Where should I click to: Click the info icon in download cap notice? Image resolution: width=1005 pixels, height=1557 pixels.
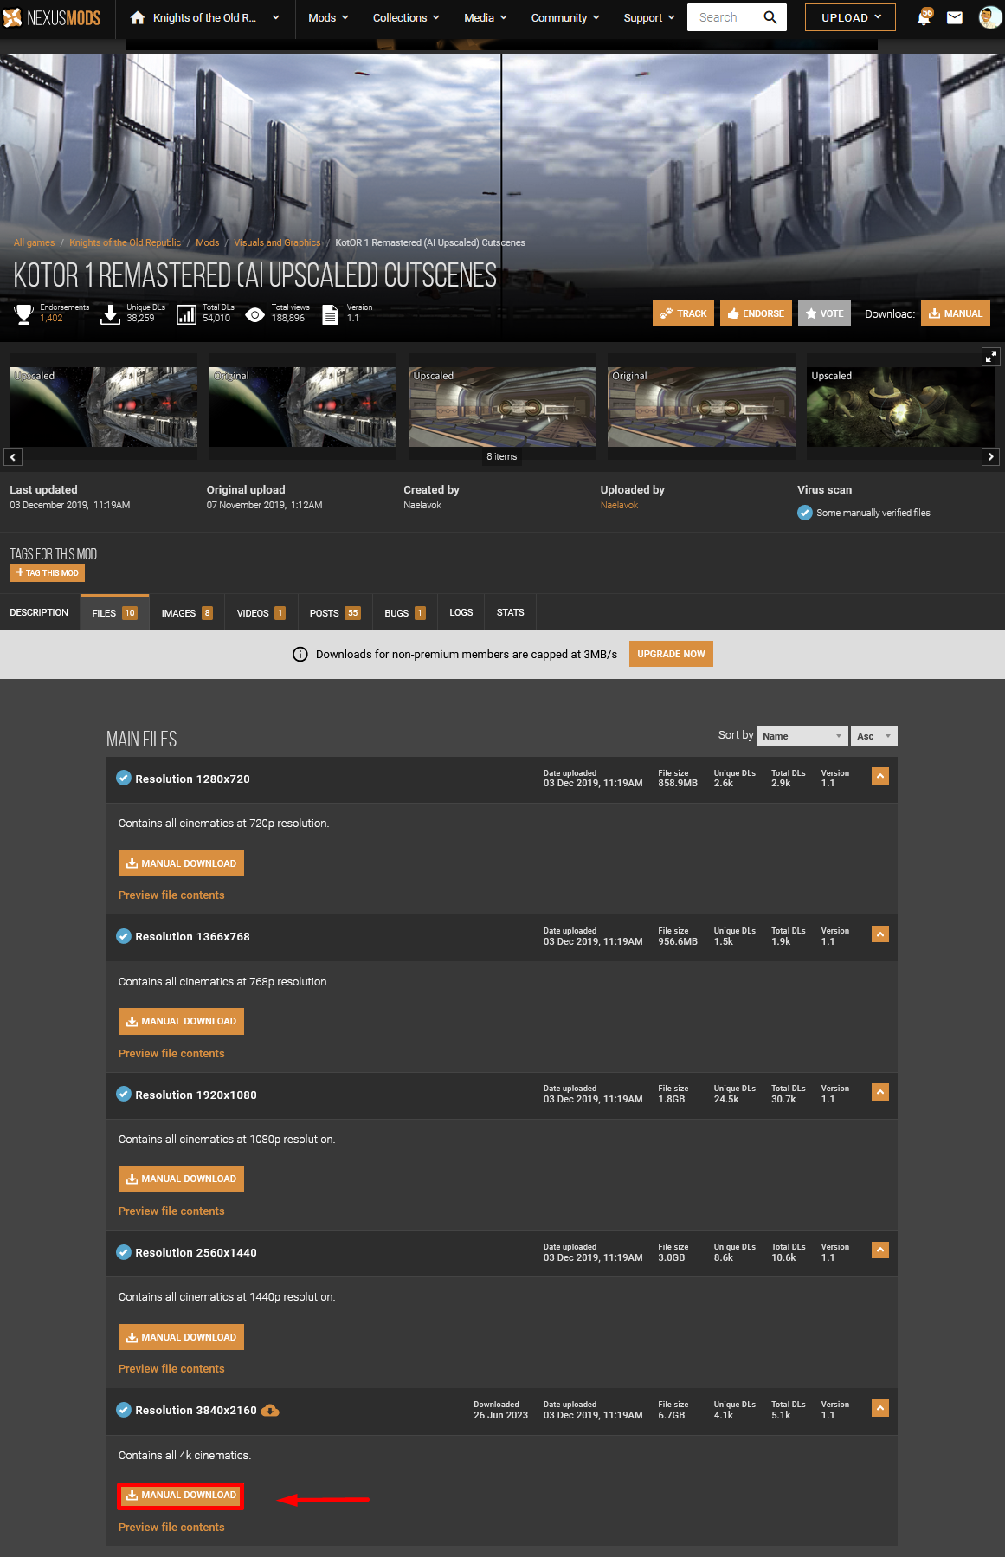[300, 654]
